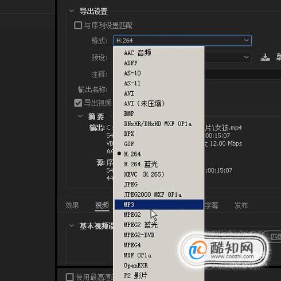Viewport: 281px width, 281px height.
Task: Select QuickTime-free OpenEXR format option
Action: coord(159,266)
